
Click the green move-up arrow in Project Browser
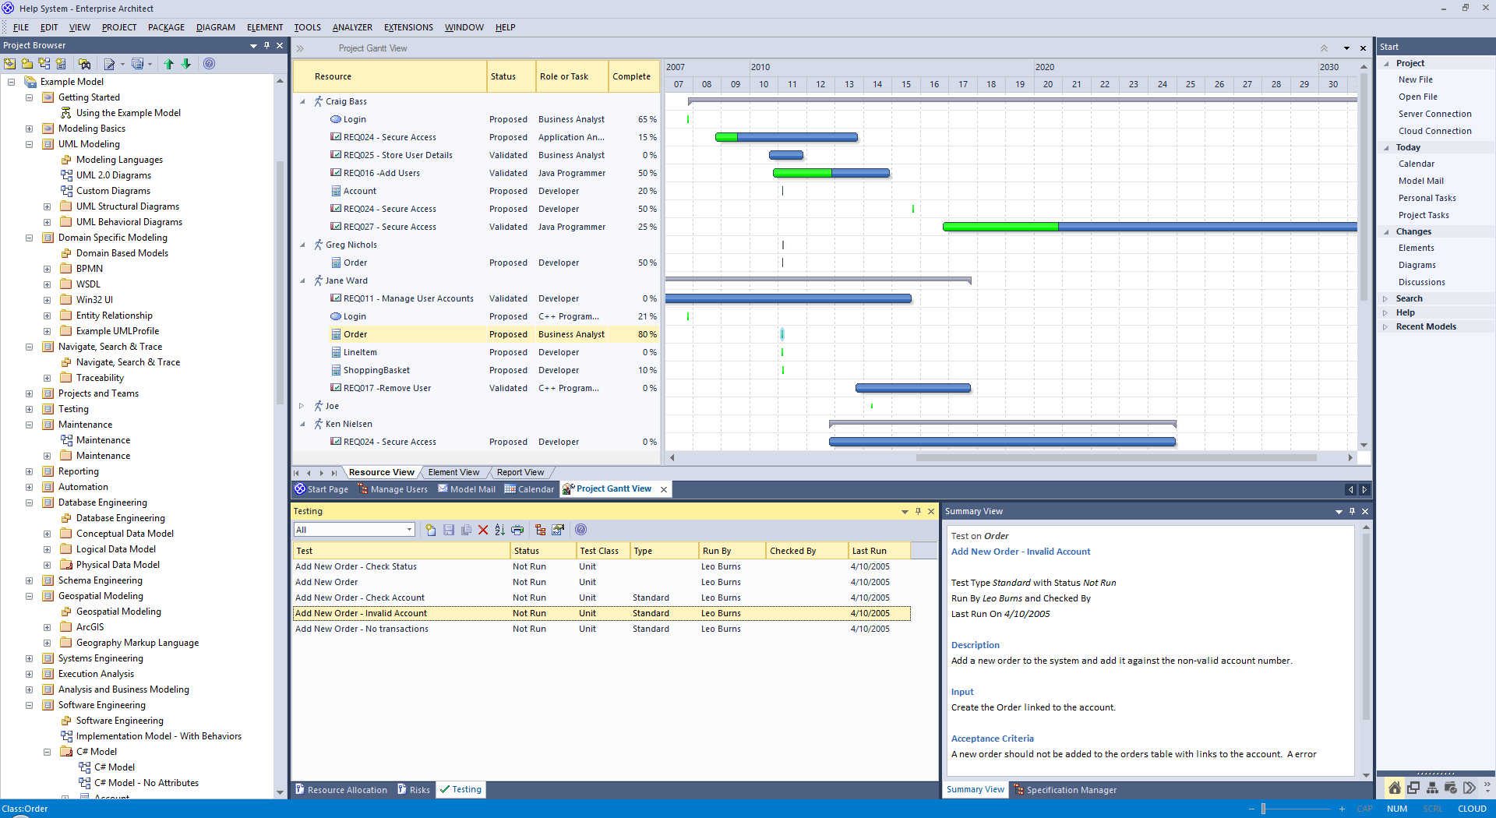tap(169, 64)
